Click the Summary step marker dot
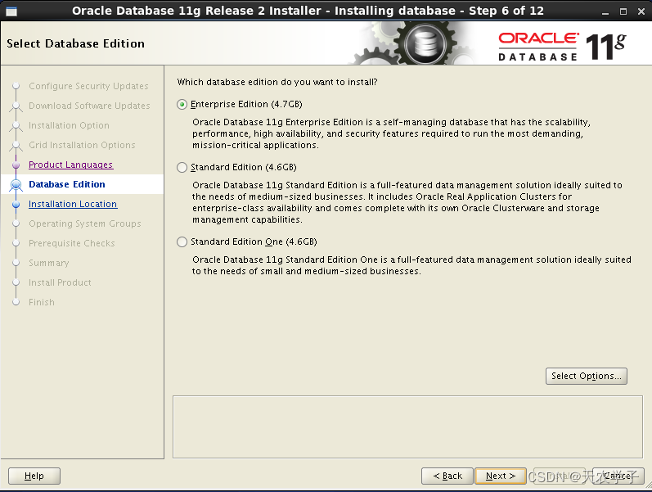The image size is (652, 492). point(16,263)
